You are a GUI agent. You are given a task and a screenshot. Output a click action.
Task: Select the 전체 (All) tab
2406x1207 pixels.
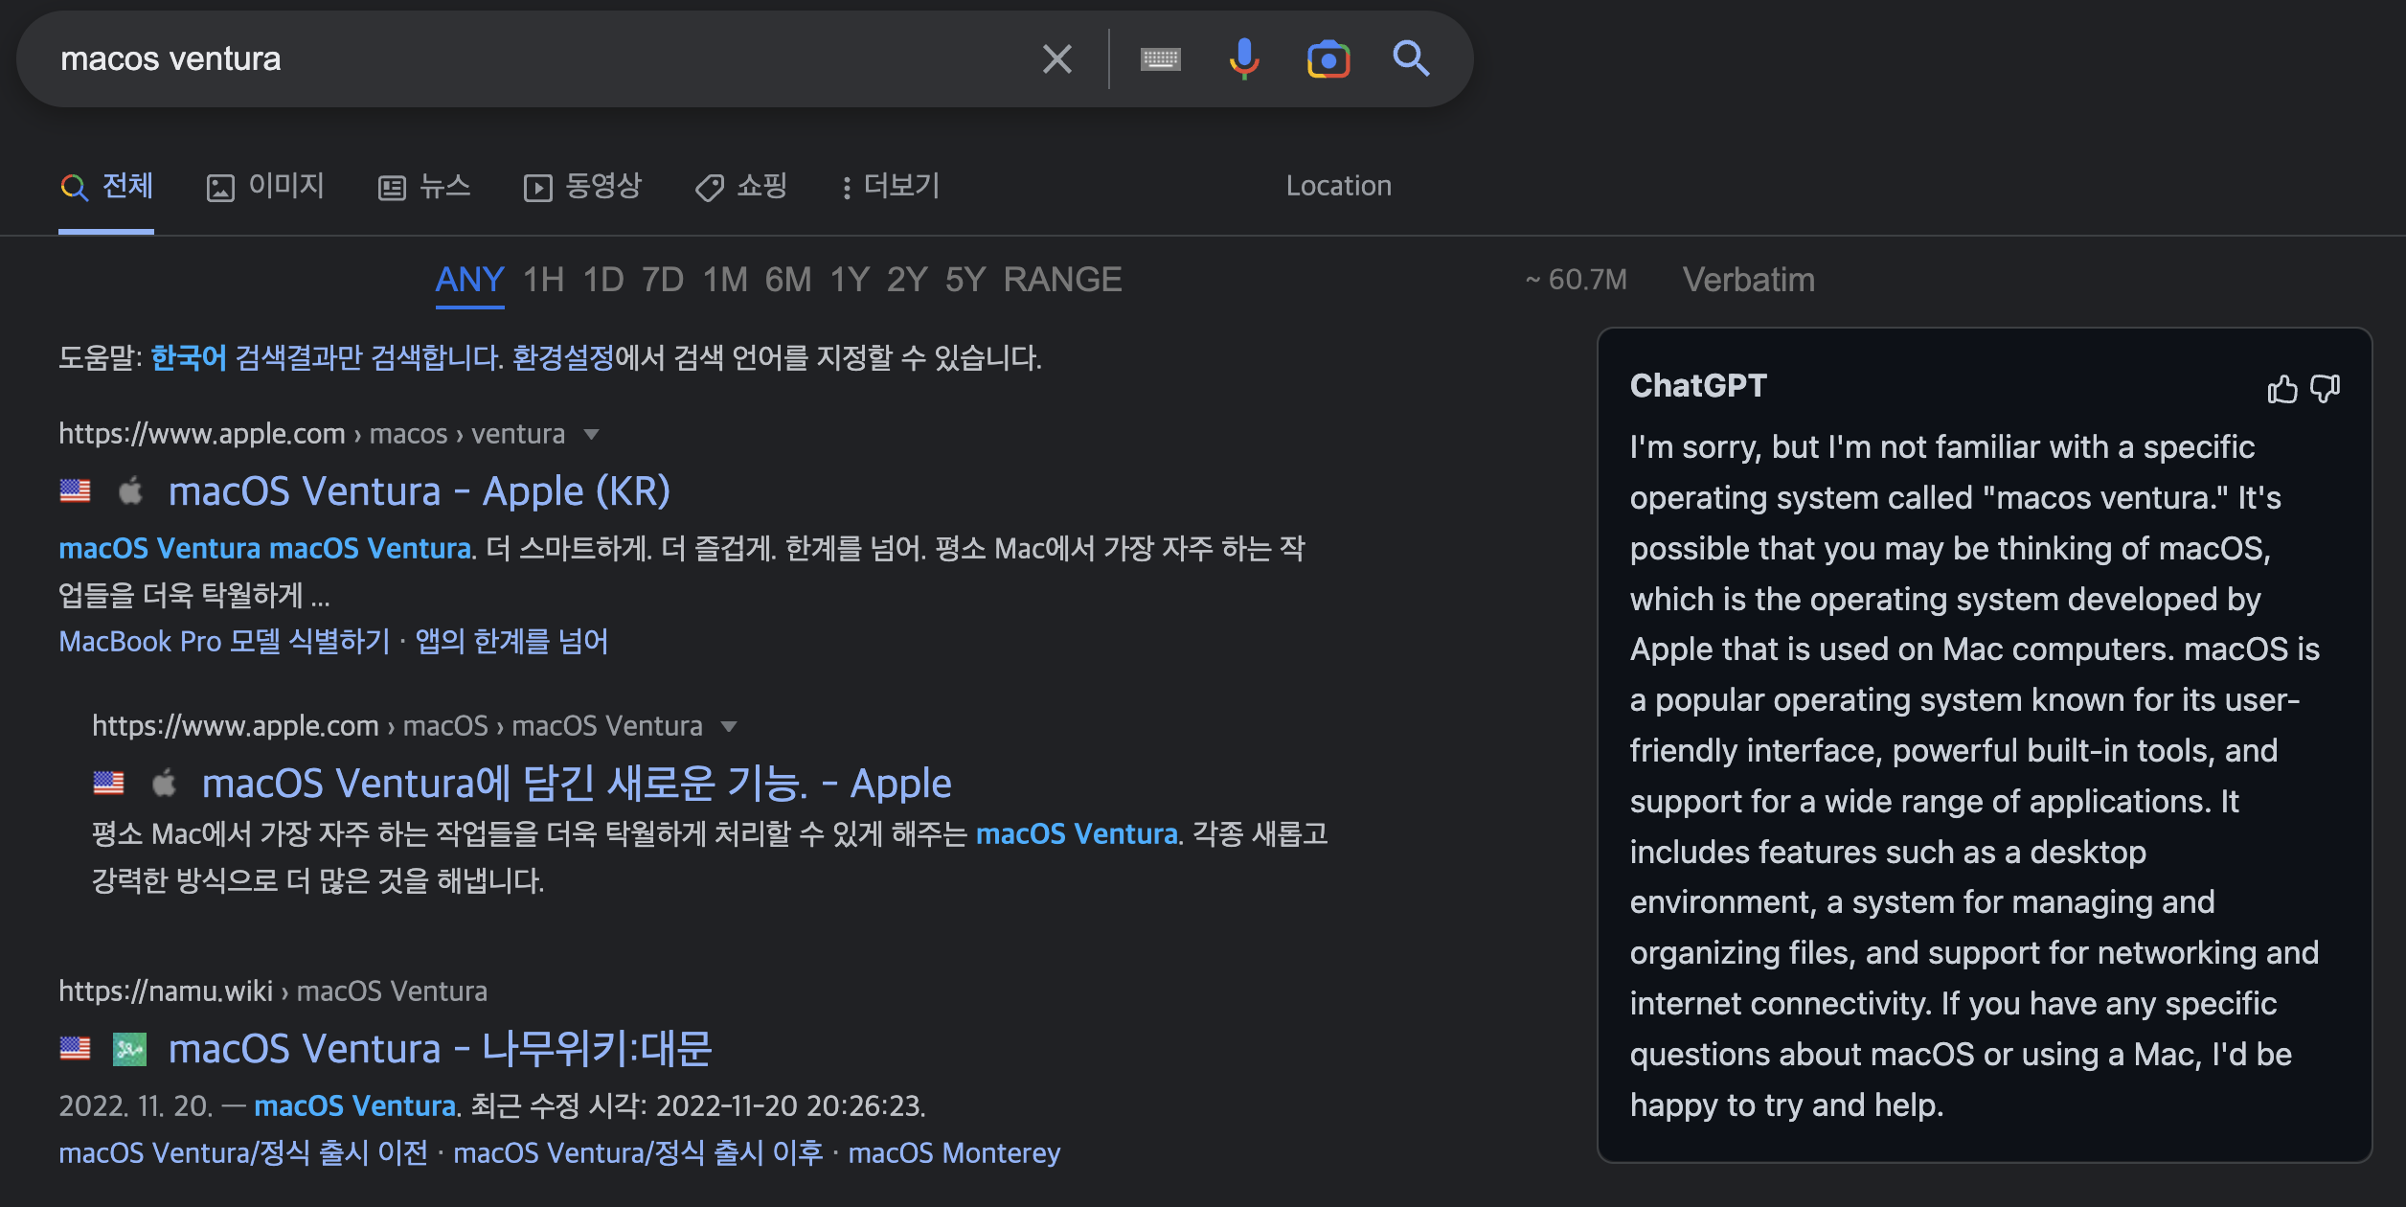[x=106, y=186]
